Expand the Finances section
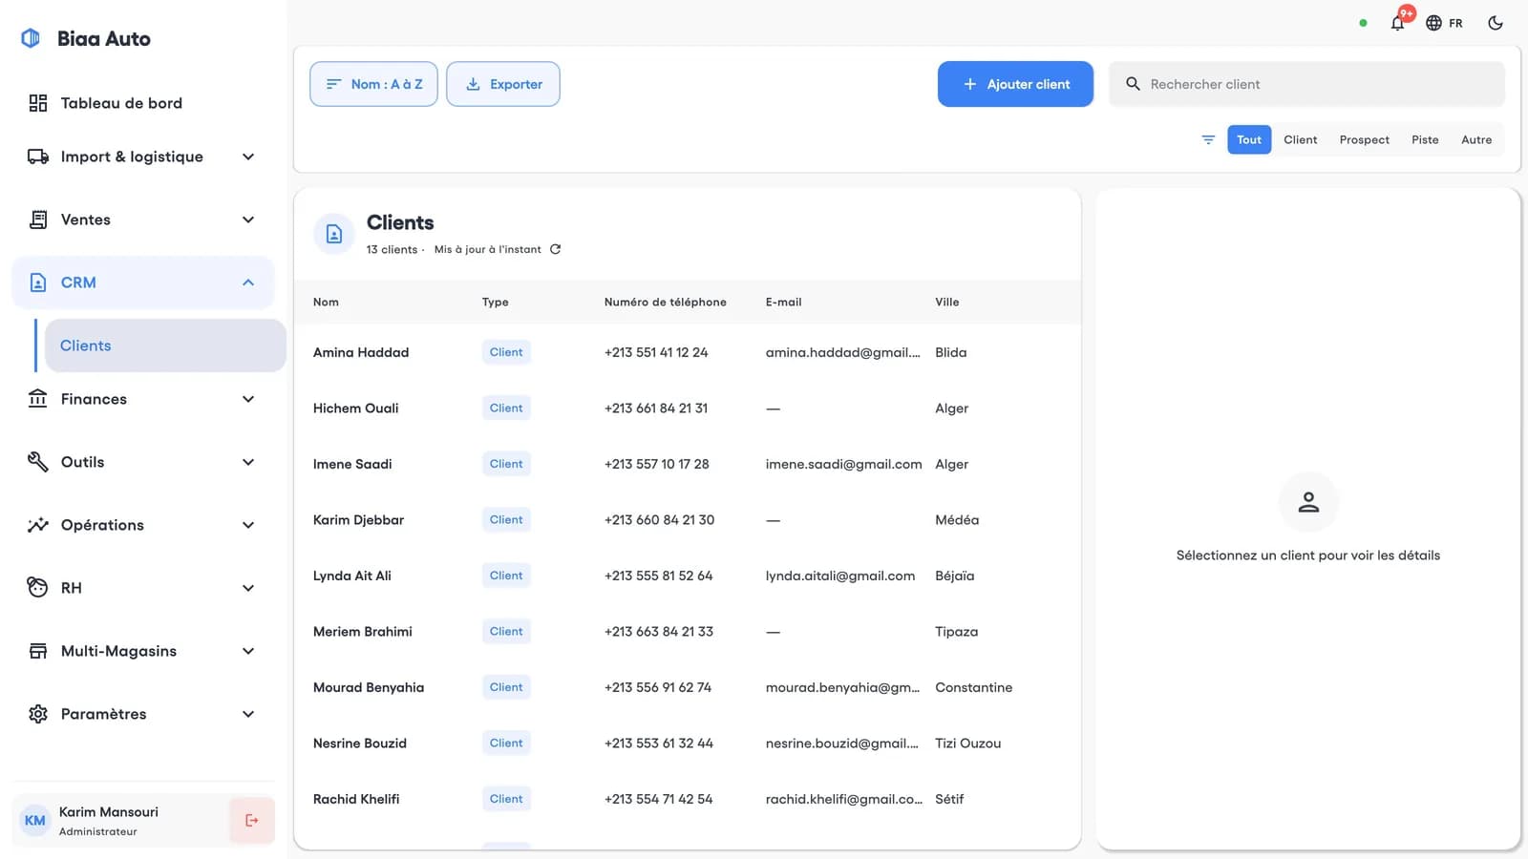The height and width of the screenshot is (859, 1528). pos(143,399)
